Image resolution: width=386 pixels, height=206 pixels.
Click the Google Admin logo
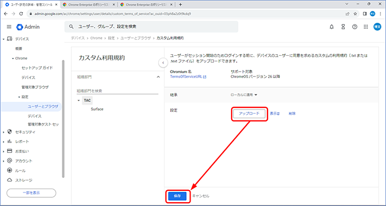28,27
